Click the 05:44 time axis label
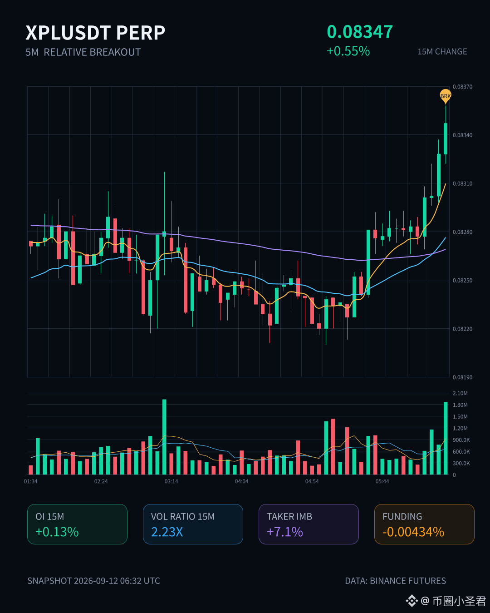 point(382,481)
